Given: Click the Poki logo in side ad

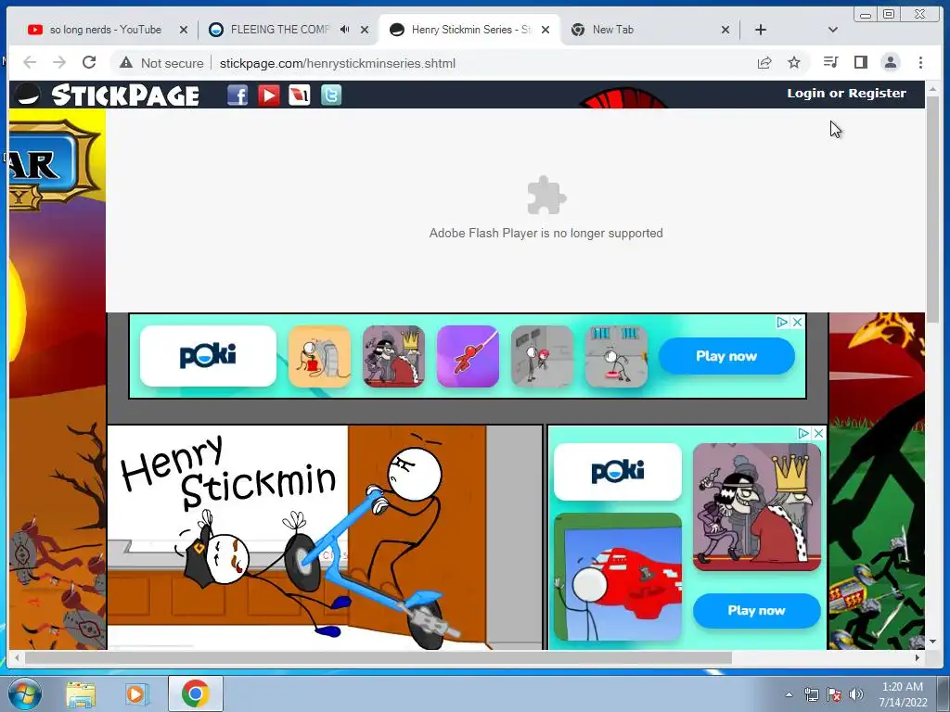Looking at the screenshot, I should [617, 472].
